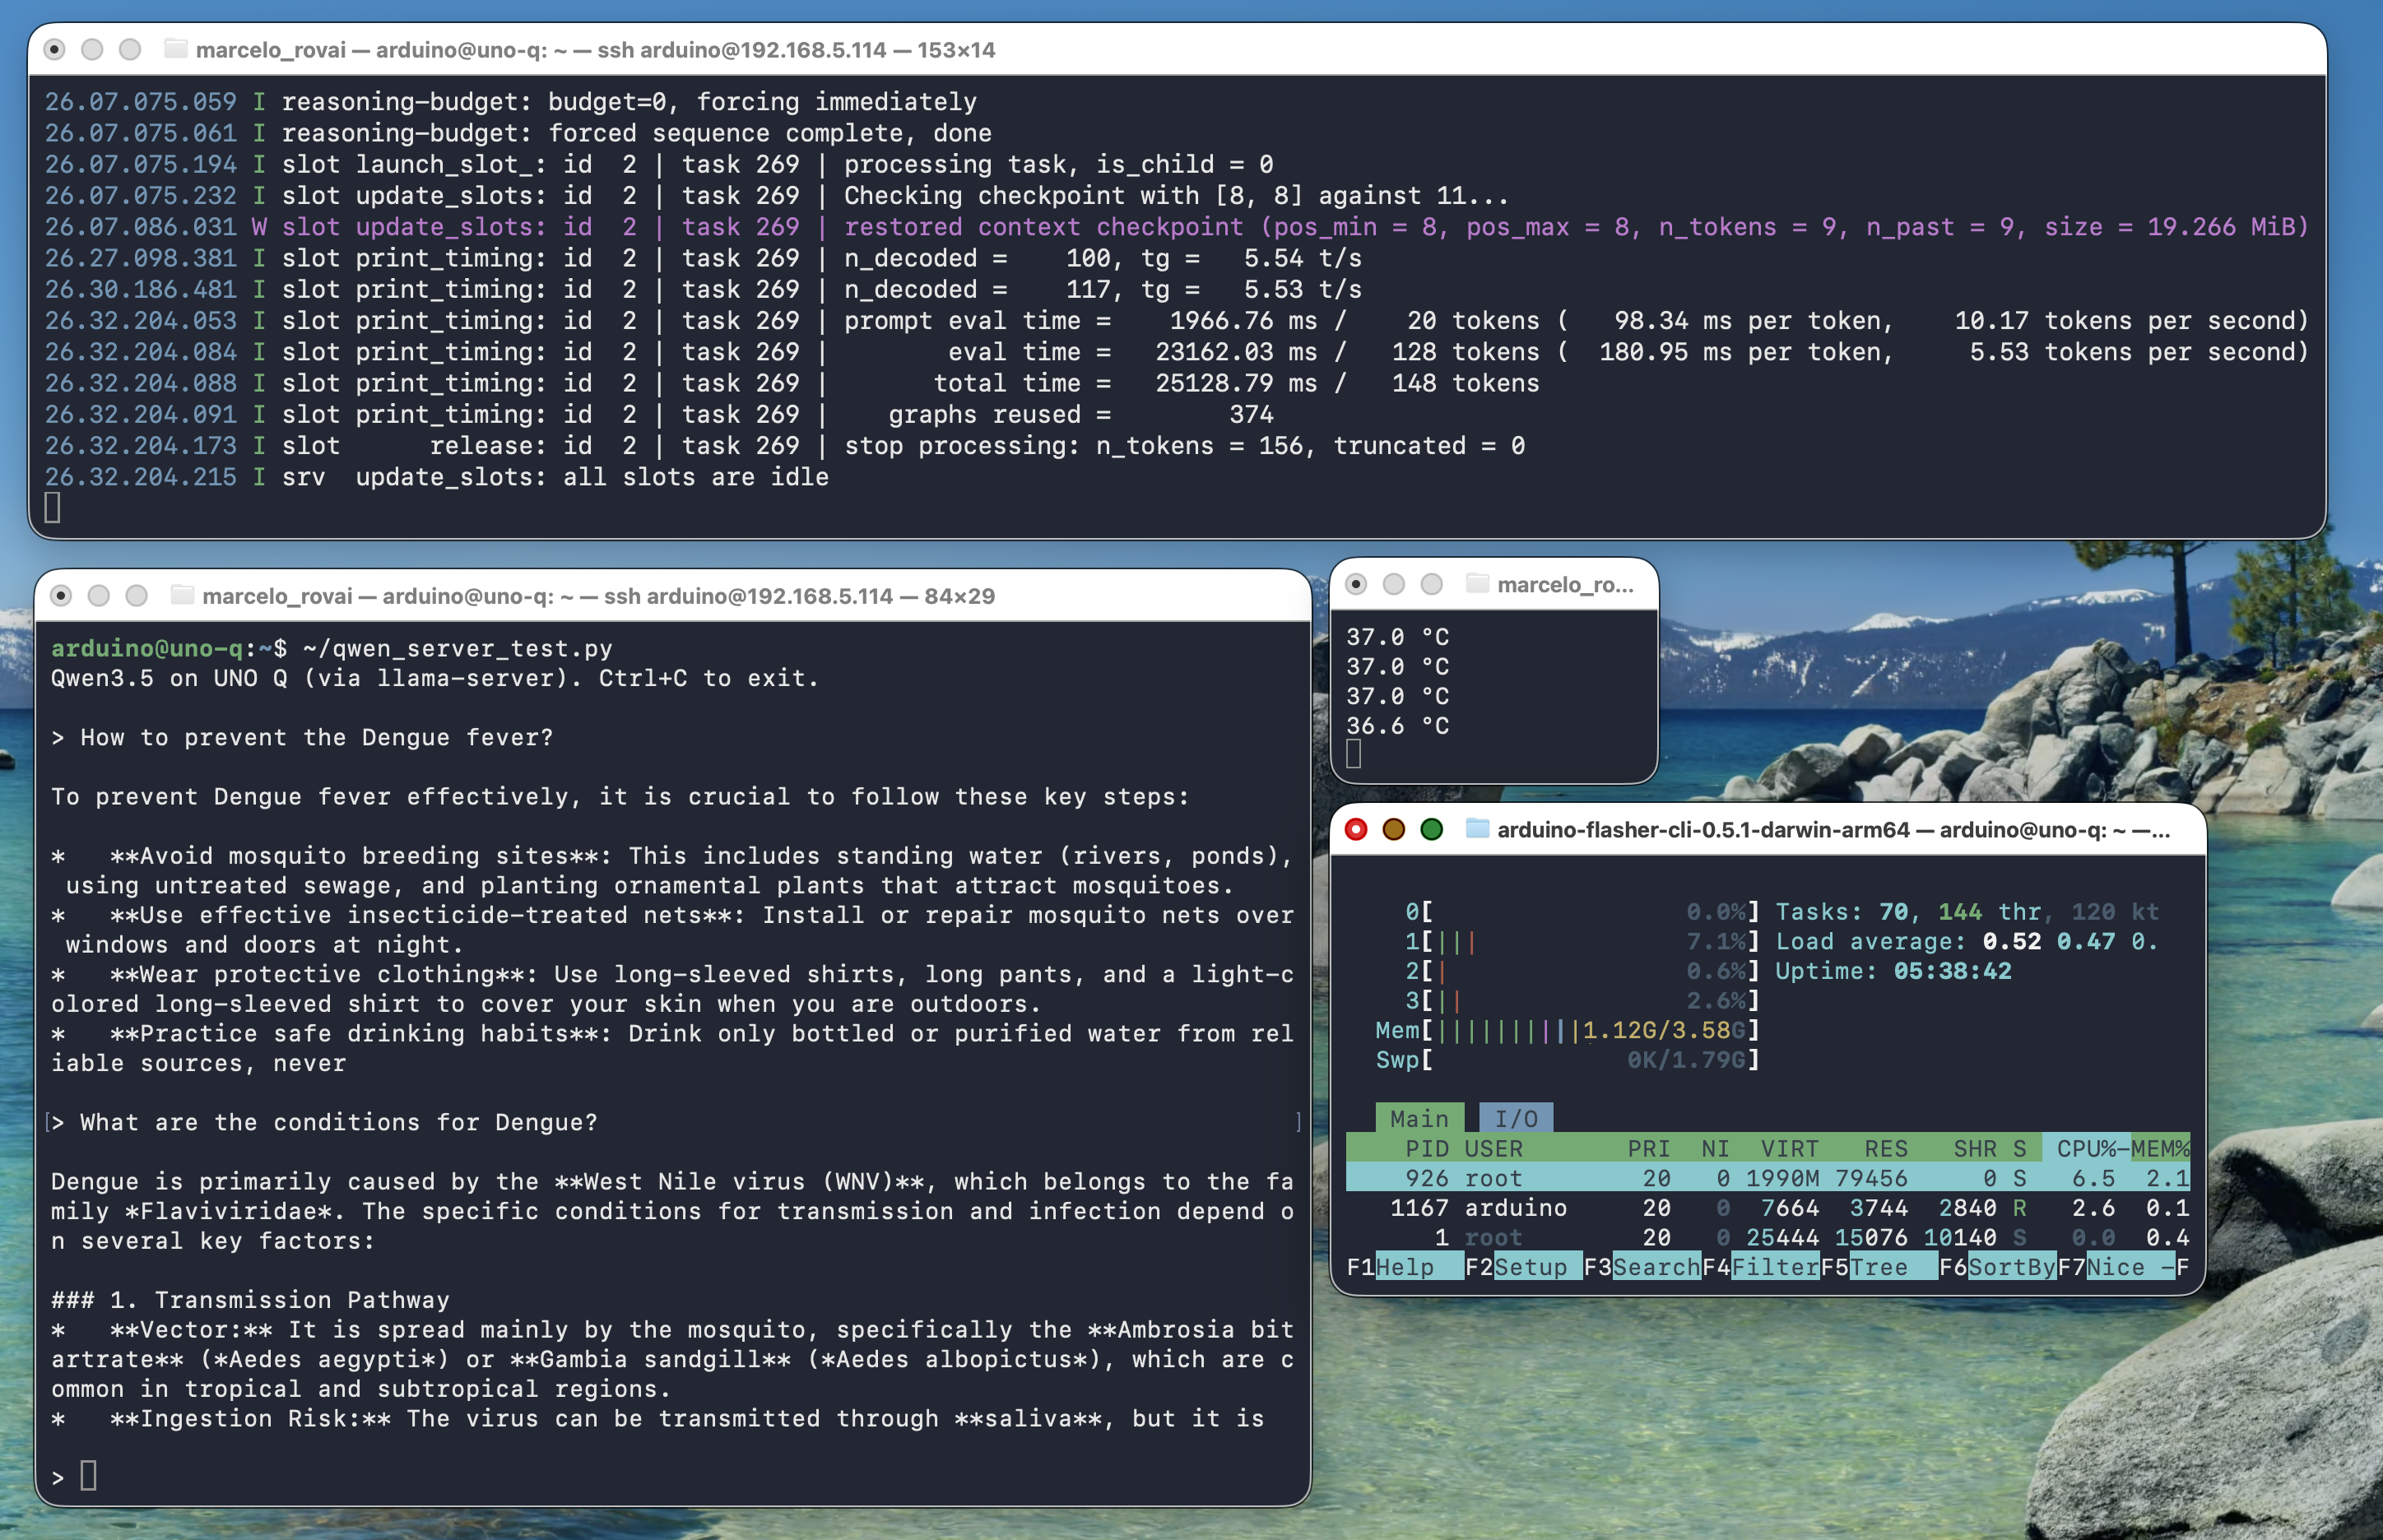This screenshot has width=2383, height=1540.
Task: Click the "all slots are idle" log line
Action: click(x=436, y=476)
